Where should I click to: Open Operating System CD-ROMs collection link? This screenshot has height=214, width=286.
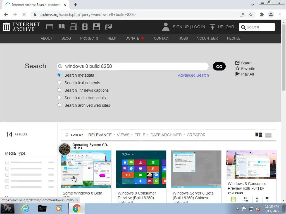point(90,146)
